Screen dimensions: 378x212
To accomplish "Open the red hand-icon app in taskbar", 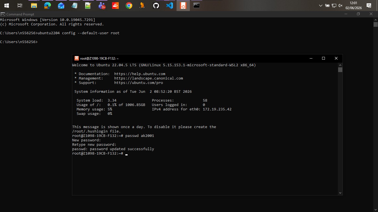I will (115, 6).
